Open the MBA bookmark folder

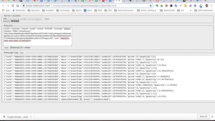[98, 10]
